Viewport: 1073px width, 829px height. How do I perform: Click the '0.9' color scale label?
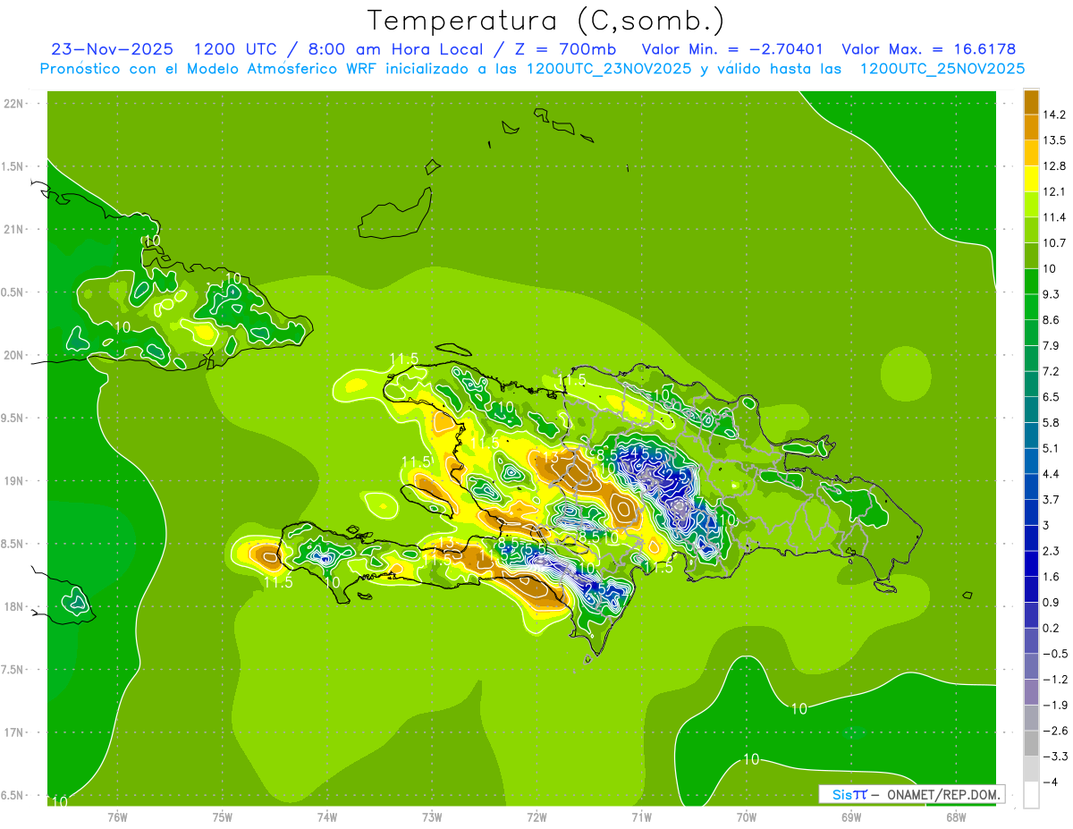pos(1052,602)
